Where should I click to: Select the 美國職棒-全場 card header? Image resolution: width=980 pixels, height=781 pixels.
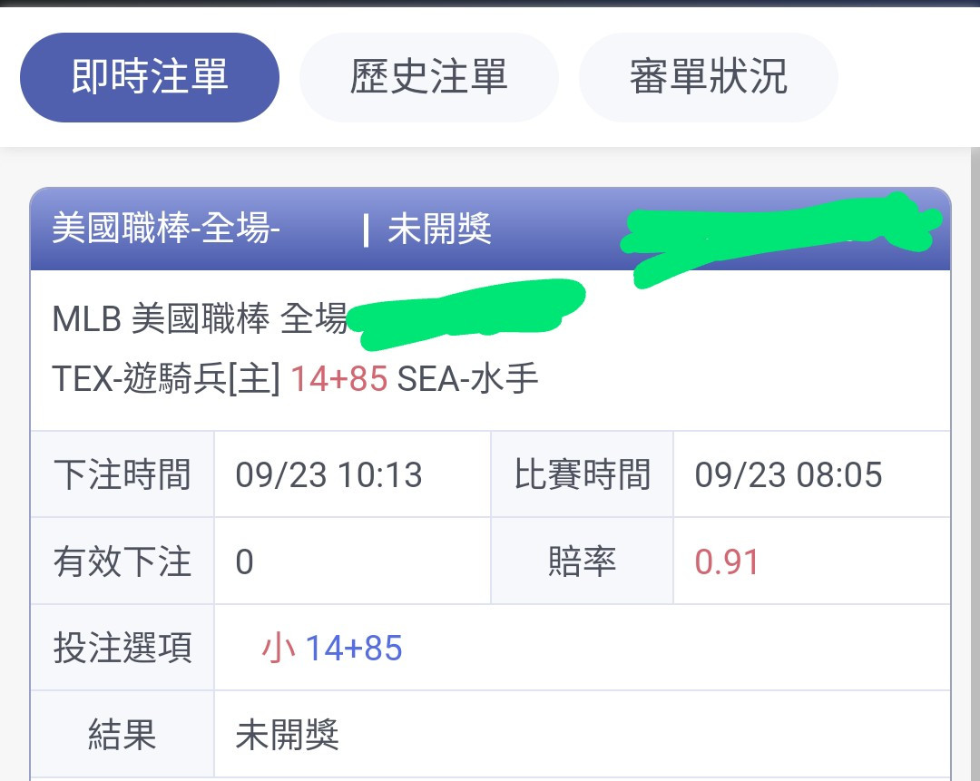click(166, 228)
